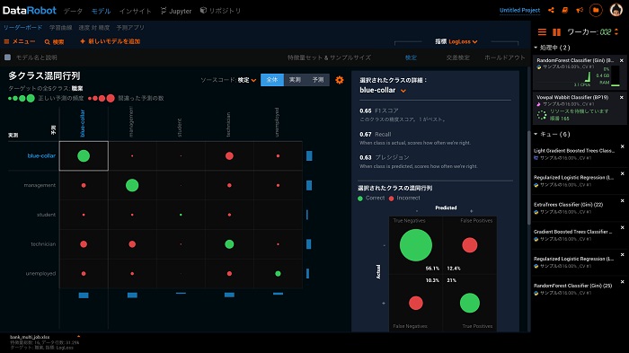
Task: Select the student row label
Action: [46, 215]
